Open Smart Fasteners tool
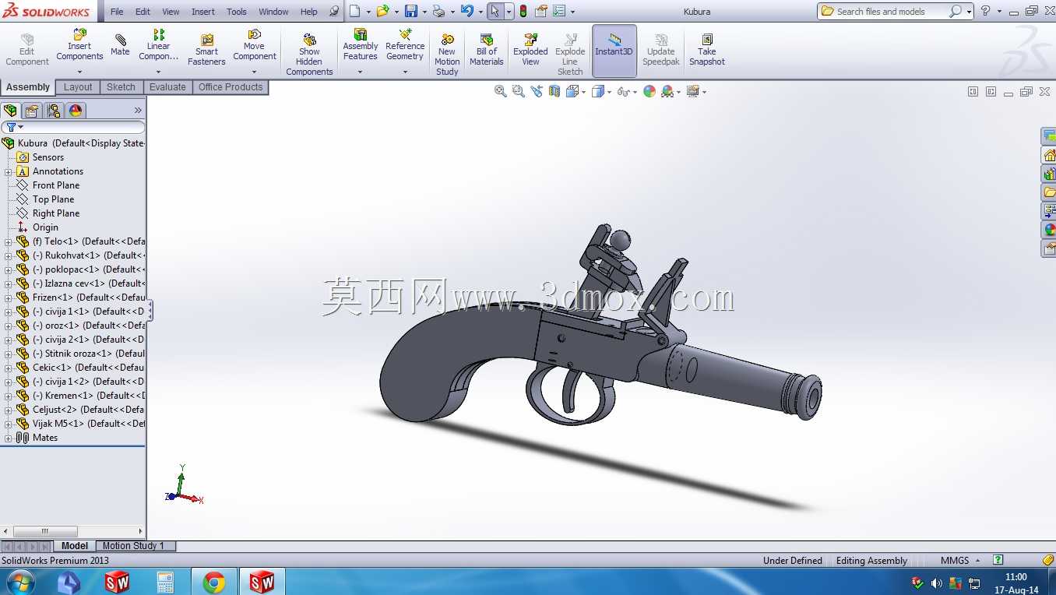 pos(206,51)
